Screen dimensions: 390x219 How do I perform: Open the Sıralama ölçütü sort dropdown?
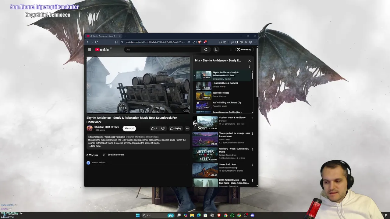point(114,155)
